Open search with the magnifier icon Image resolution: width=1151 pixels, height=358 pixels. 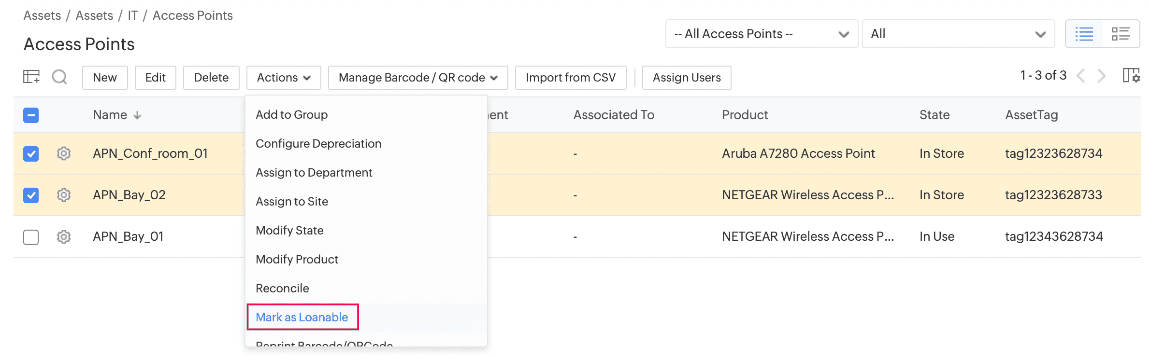(x=59, y=77)
